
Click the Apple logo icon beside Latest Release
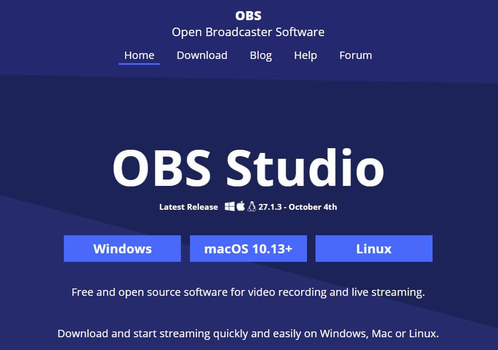(240, 207)
